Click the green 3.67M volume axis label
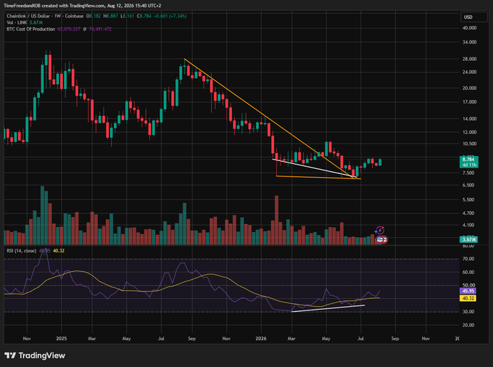 point(468,239)
